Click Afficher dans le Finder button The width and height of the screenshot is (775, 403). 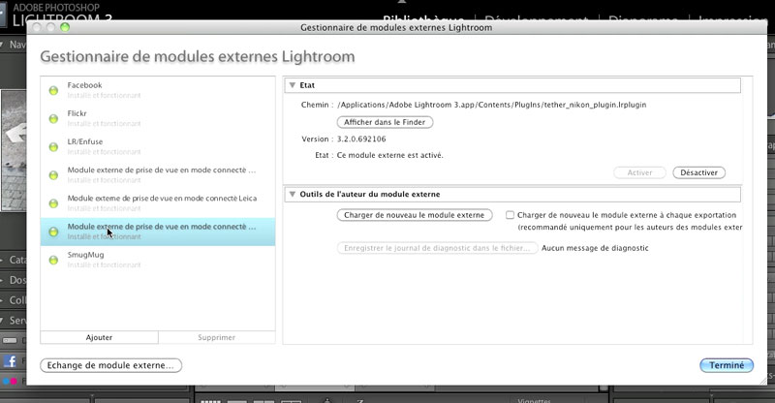click(x=385, y=122)
